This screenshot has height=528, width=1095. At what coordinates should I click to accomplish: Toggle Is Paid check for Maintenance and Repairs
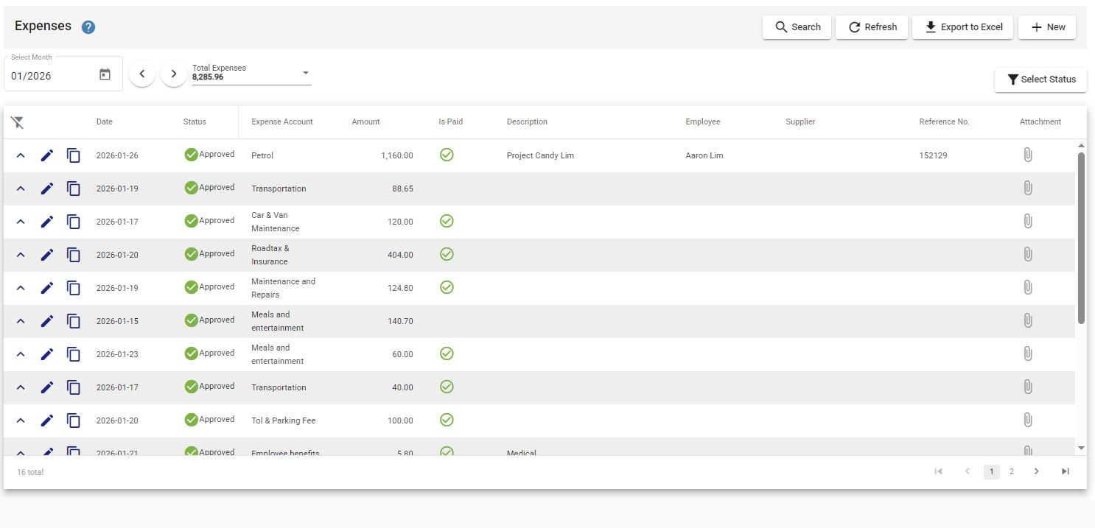(447, 287)
